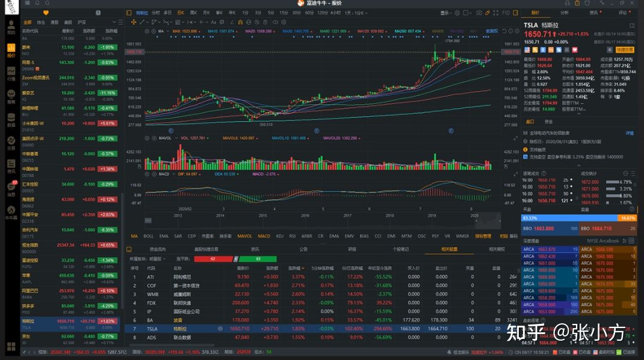Open the window layout dropdown beside gear
Viewport: 644px width, 360px height.
click(x=468, y=13)
